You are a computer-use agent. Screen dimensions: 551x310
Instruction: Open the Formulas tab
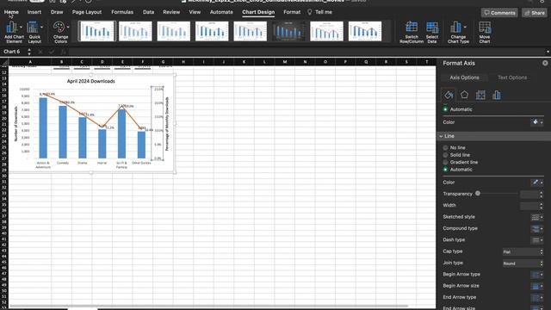pyautogui.click(x=122, y=12)
